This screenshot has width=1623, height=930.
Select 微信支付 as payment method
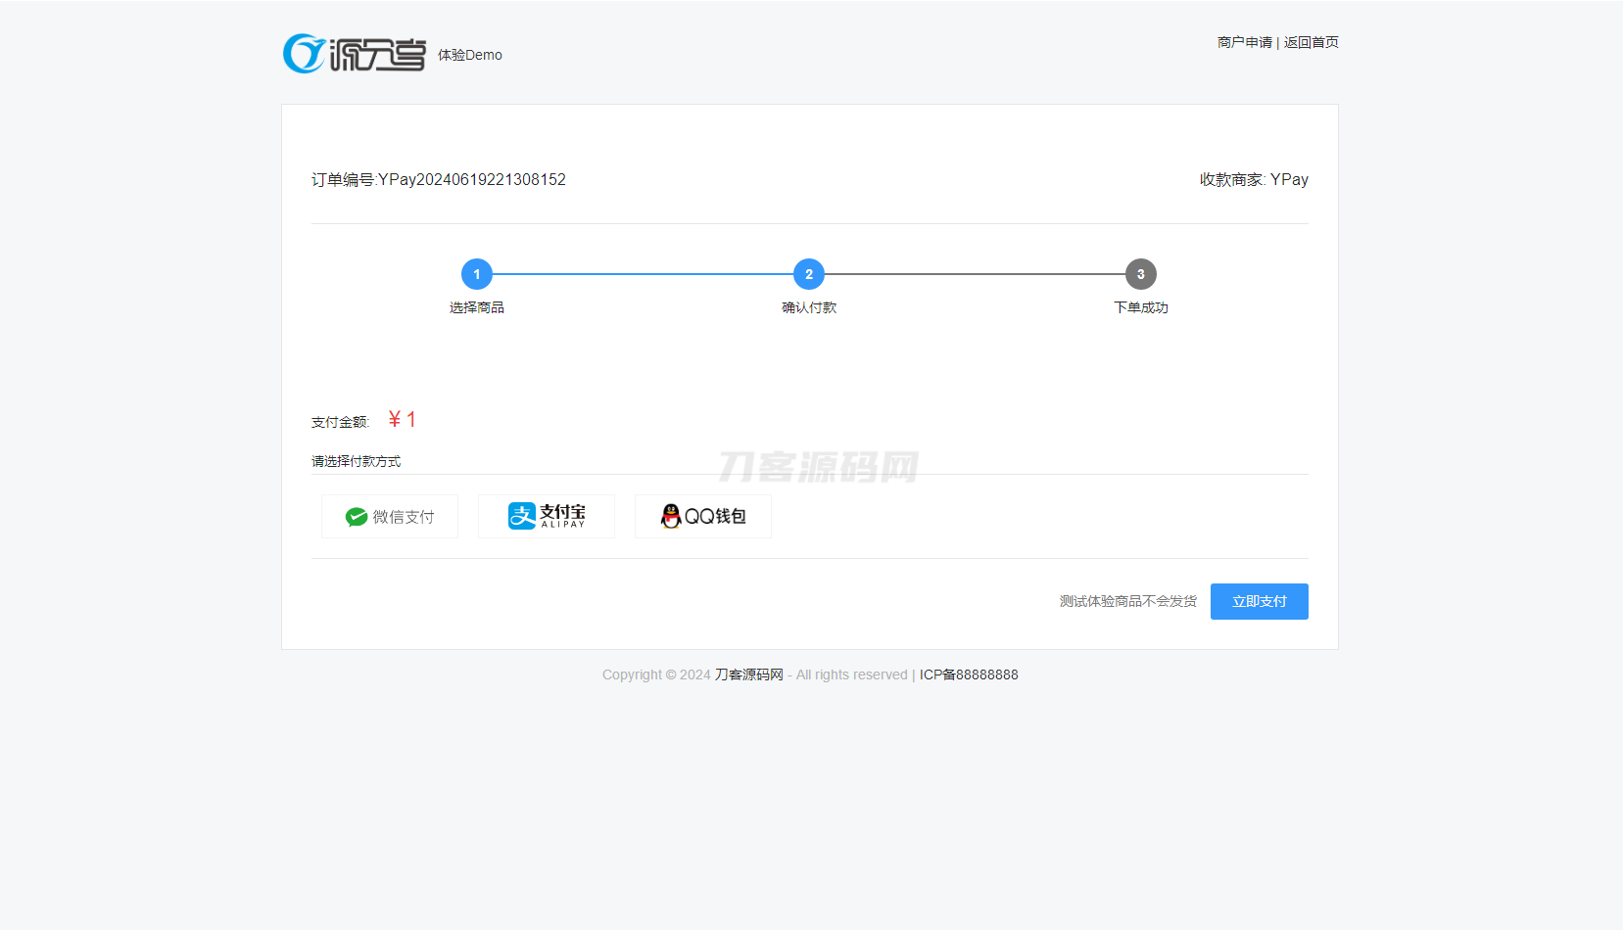click(x=390, y=516)
